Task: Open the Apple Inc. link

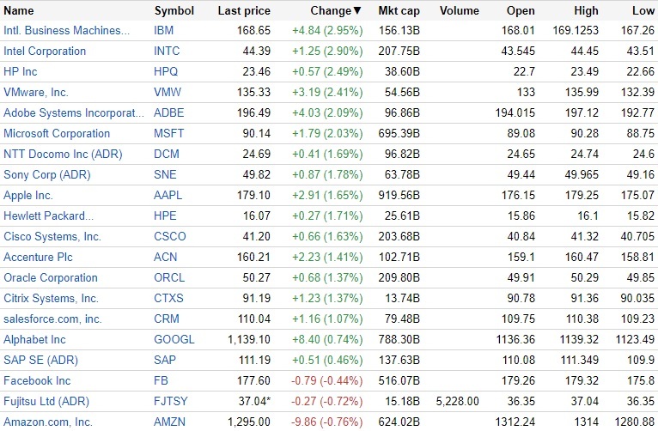Action: click(28, 195)
